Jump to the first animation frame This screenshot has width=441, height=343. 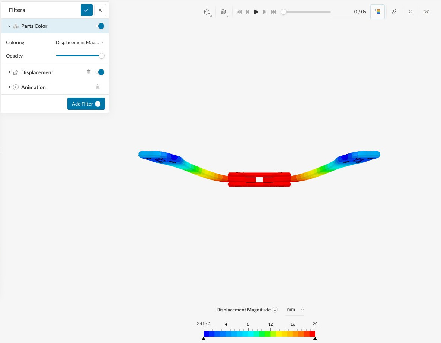[239, 12]
